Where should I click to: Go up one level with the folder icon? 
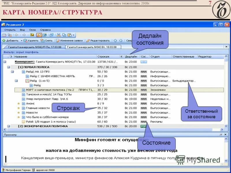[32, 35]
